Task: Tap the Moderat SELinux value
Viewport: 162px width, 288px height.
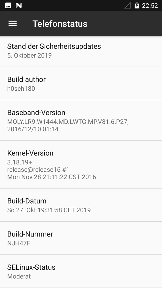Action: coord(19,277)
